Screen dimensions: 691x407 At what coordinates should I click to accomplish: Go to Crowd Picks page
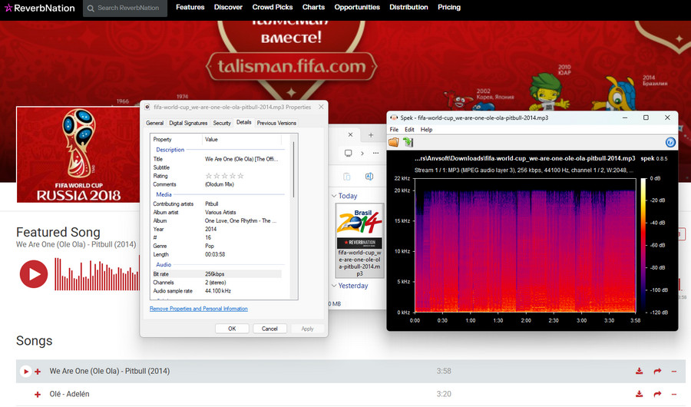pos(273,7)
